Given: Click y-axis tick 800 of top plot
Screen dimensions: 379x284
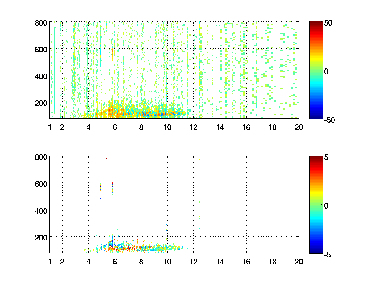Looking at the screenshot, I should [x=41, y=23].
